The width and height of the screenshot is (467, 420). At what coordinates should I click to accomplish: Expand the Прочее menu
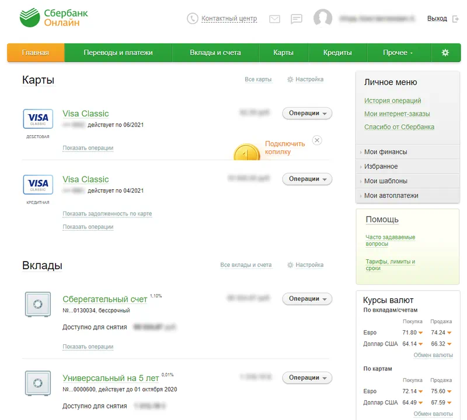coord(398,52)
